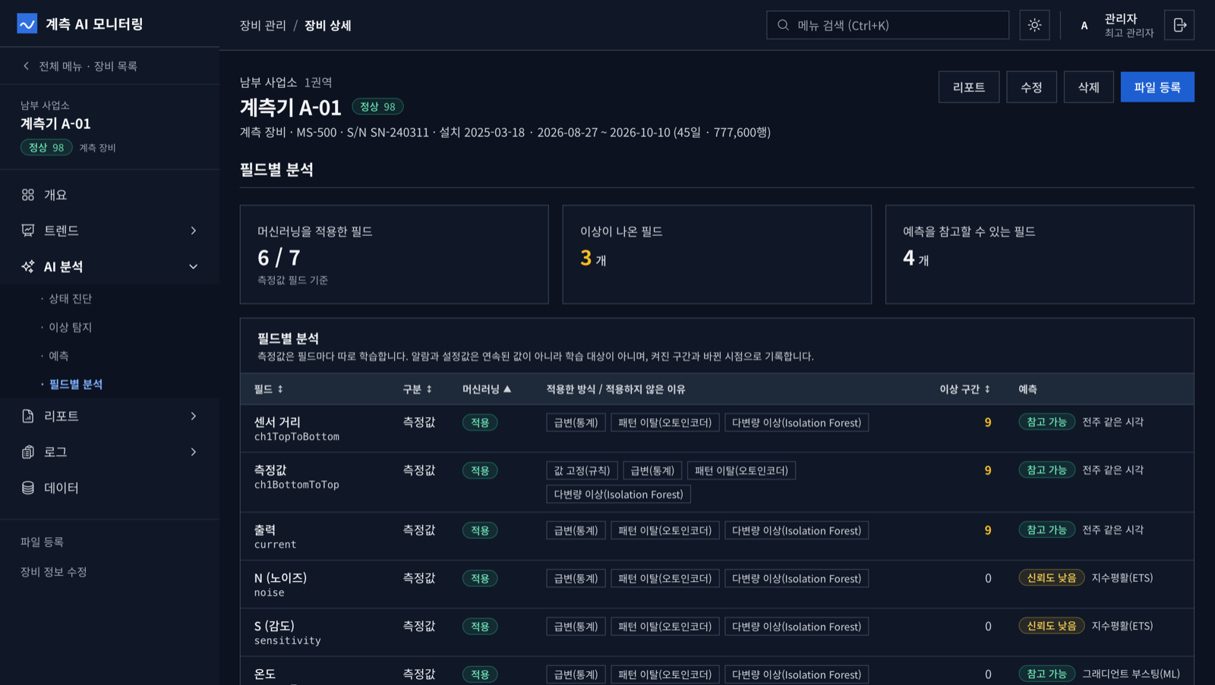
Task: Click the 개요 grid icon in sidebar
Action: 28,195
